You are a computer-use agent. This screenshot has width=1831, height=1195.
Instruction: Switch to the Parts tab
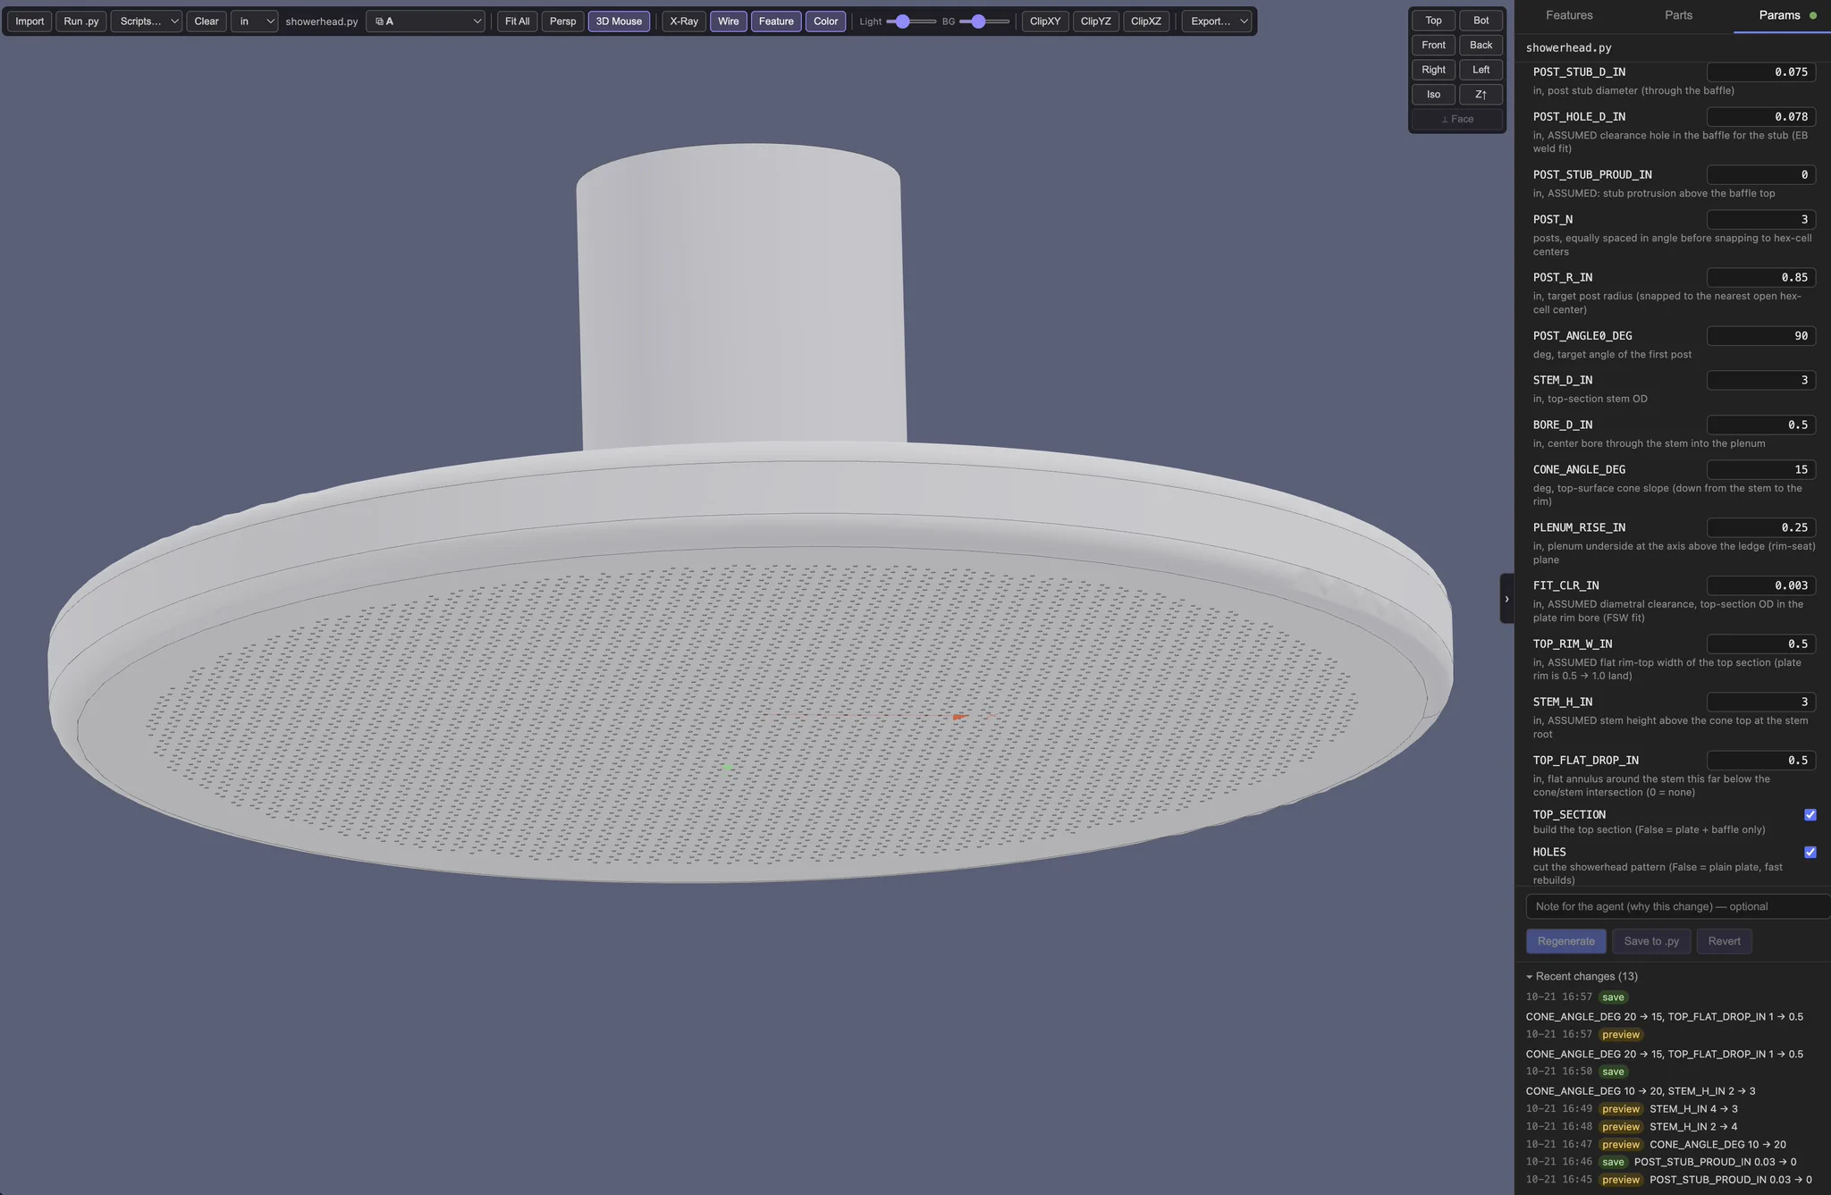tap(1678, 15)
